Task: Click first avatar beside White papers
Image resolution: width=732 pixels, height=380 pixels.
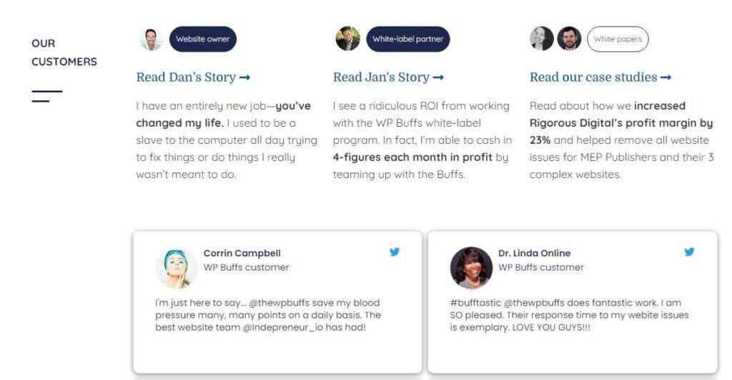Action: tap(541, 39)
